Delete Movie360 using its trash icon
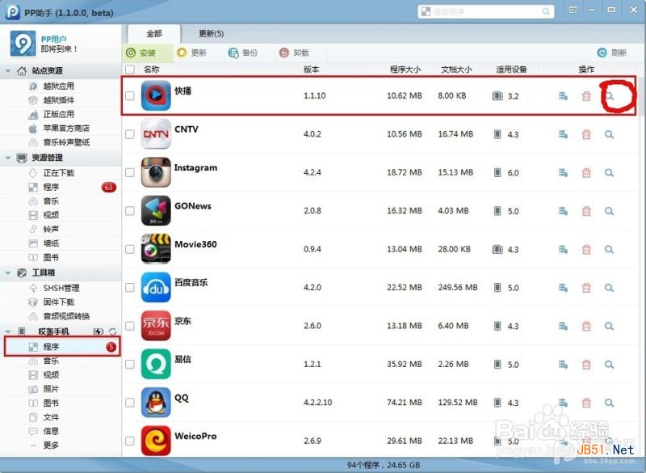 [x=586, y=250]
